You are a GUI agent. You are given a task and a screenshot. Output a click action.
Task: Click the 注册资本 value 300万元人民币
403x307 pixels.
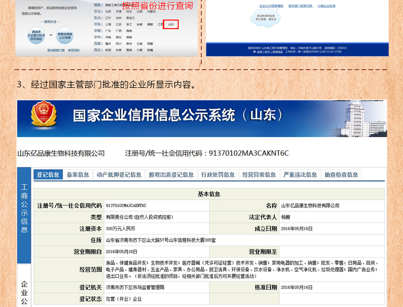120,229
